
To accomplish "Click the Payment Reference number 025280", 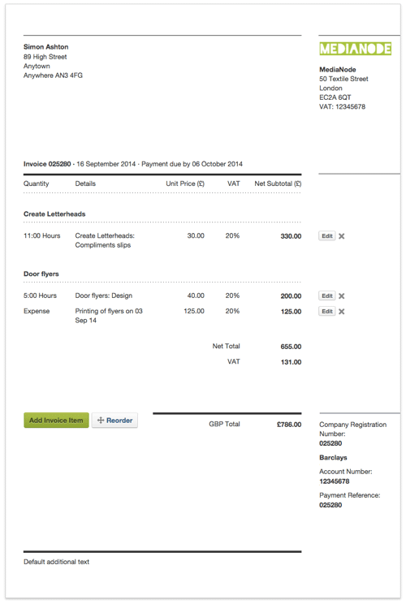I will pos(330,505).
